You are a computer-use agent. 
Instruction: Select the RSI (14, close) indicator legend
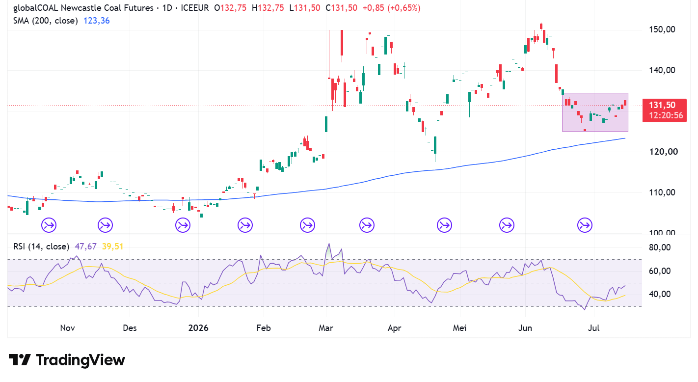point(41,246)
